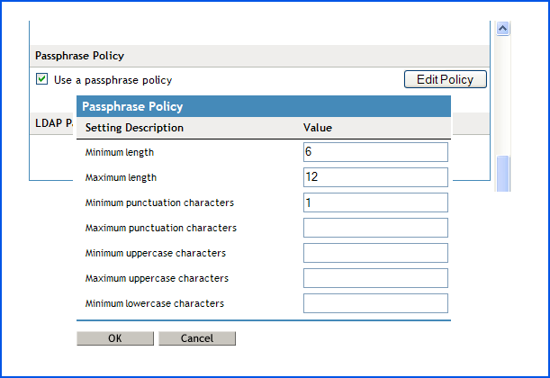Click the blue Passphrase Policy dialog title bar
The width and height of the screenshot is (550, 378).
[x=263, y=106]
